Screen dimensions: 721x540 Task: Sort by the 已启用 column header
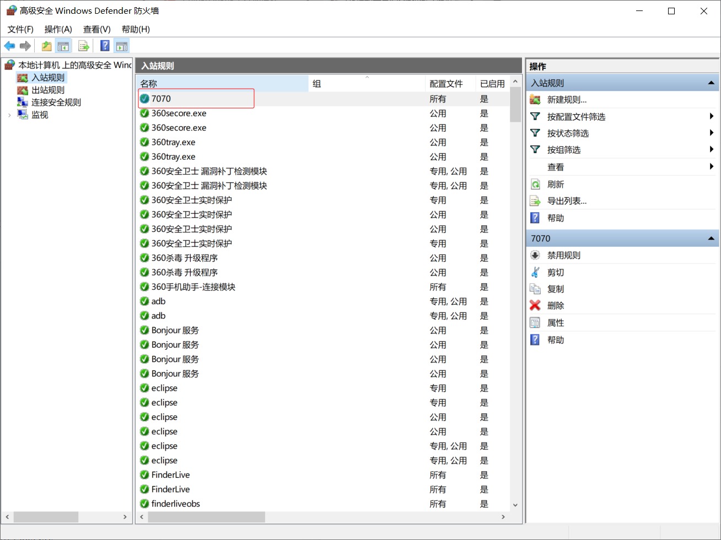(x=493, y=84)
